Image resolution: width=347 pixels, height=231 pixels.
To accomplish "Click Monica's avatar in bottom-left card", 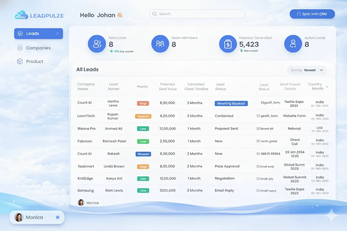I will click(19, 217).
